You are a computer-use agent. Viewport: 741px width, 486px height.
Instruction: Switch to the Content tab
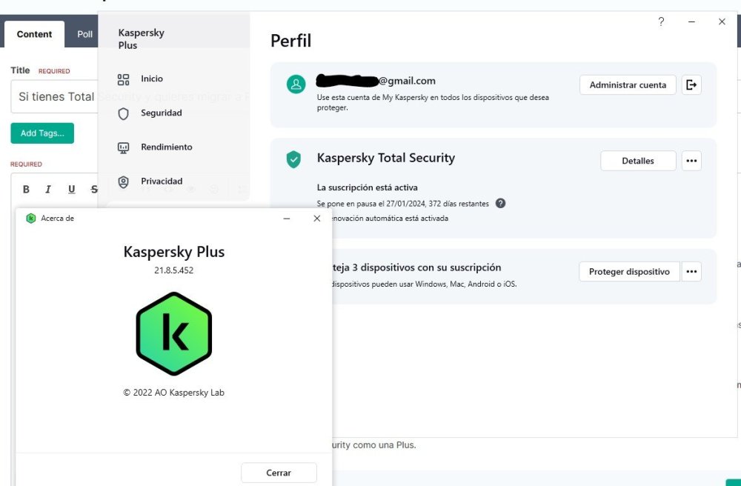click(34, 34)
